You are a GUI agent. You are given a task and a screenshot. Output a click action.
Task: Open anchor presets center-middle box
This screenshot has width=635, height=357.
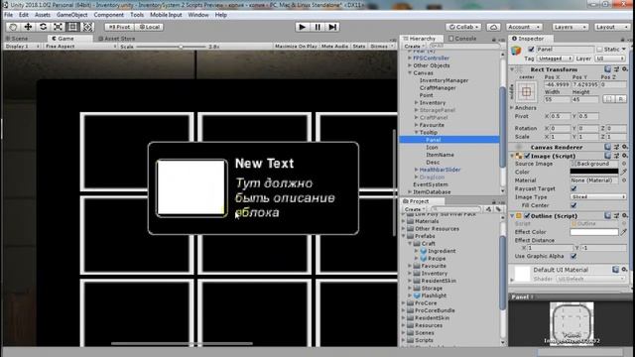pyautogui.click(x=526, y=92)
